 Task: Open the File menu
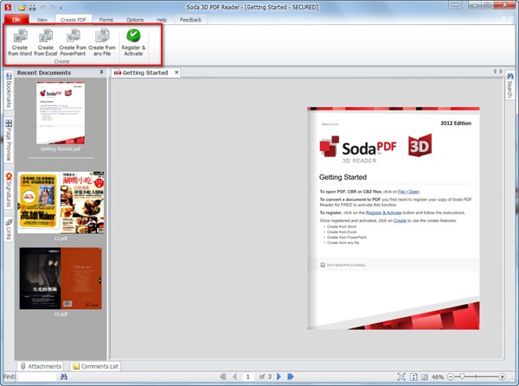(x=16, y=18)
